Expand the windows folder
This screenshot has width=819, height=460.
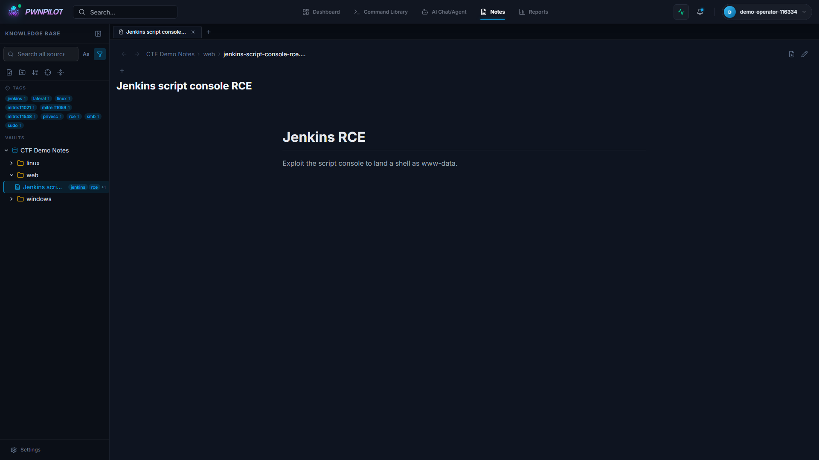[x=12, y=199]
